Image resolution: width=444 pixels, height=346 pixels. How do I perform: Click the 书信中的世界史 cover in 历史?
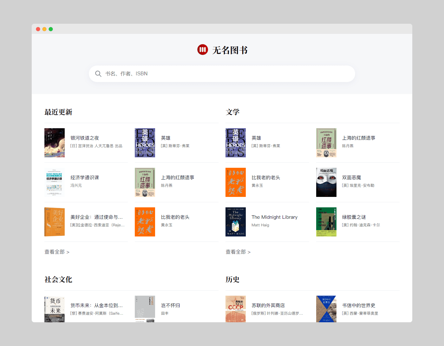pos(326,309)
